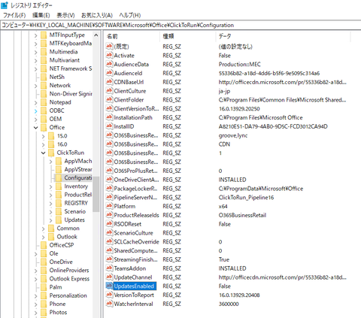Select the REGISTRY folder icon

pos(59,203)
